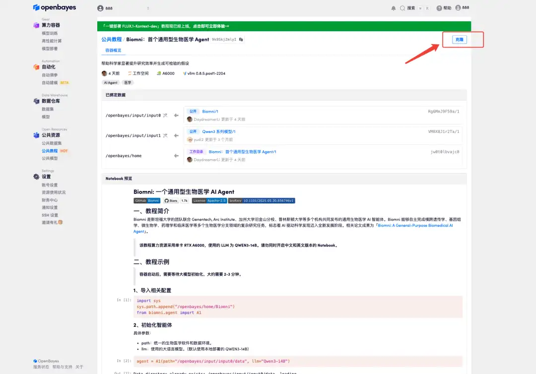Click the 公共资源 section icon
536x374 pixels.
[36, 135]
